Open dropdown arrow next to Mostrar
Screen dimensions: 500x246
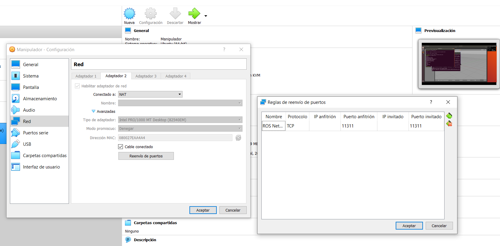click(x=206, y=16)
